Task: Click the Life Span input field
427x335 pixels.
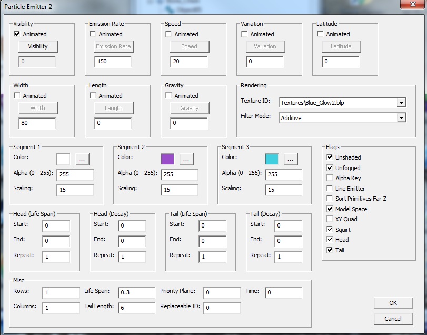Action: coord(137,293)
